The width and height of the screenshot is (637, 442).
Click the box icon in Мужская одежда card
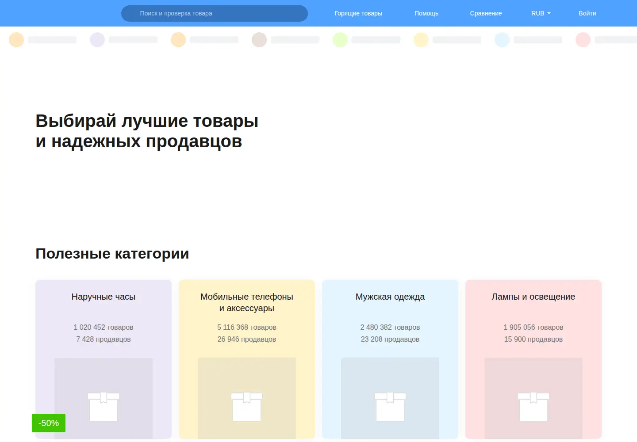[x=390, y=407]
